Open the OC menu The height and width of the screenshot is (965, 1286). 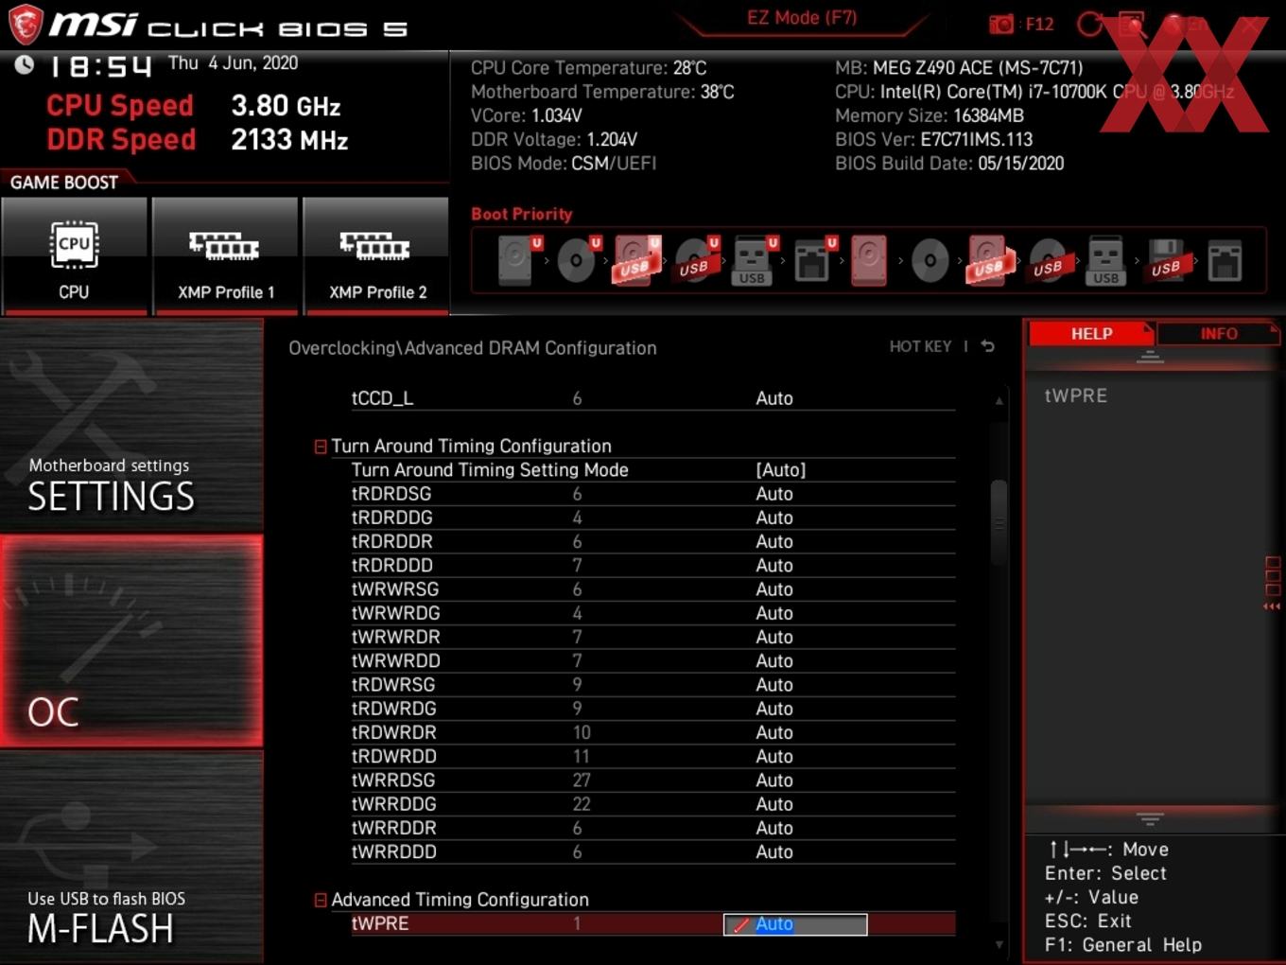pyautogui.click(x=131, y=641)
